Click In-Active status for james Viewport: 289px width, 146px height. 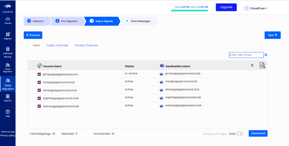point(131,74)
